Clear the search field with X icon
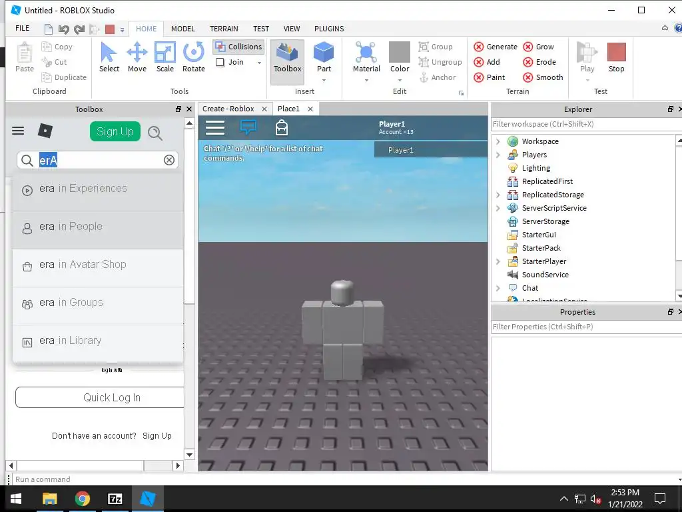This screenshot has height=512, width=682. pyautogui.click(x=169, y=160)
